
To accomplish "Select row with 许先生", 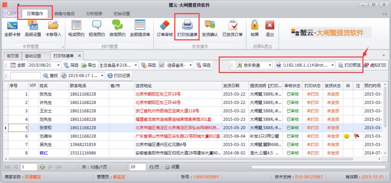I will (193, 102).
